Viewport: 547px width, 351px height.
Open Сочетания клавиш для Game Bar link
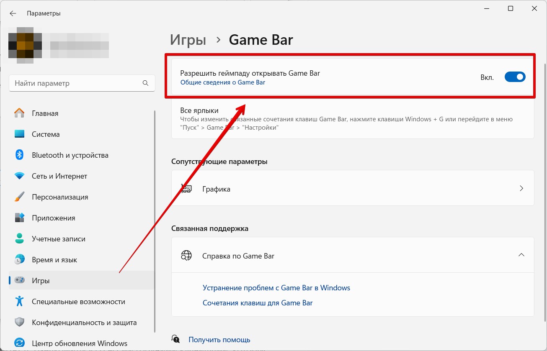tap(258, 303)
